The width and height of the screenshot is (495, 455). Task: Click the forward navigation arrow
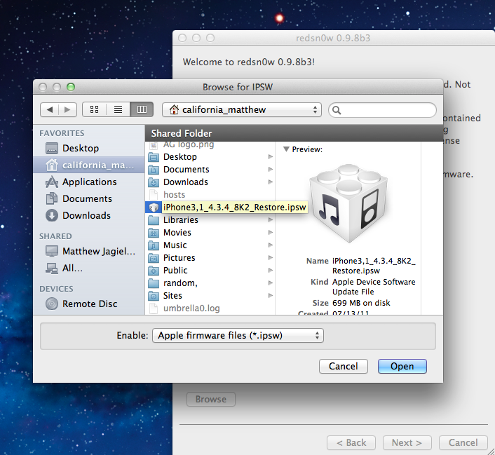[x=68, y=109]
